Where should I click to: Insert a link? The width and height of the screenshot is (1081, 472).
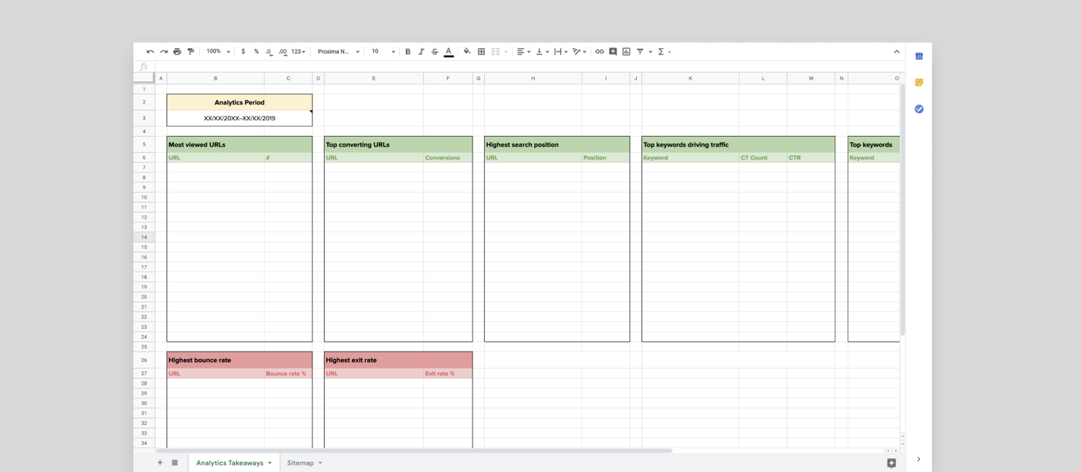600,52
